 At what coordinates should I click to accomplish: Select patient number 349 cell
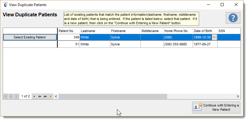pyautogui.click(x=68, y=37)
